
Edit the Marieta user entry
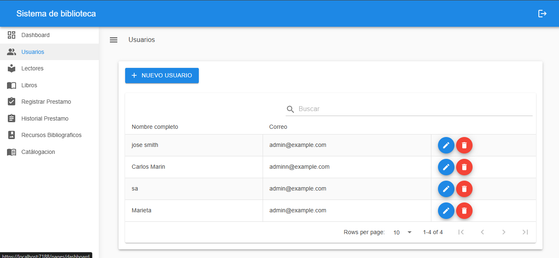[446, 211]
